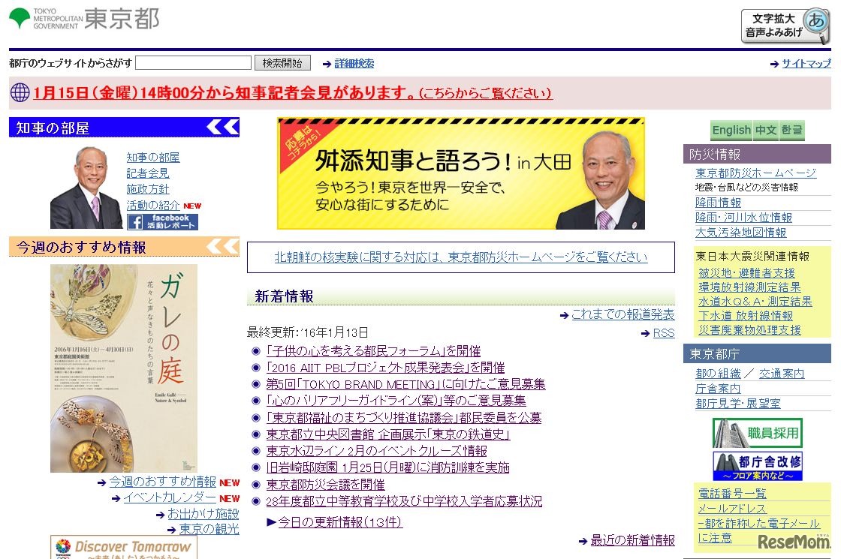Screen dimensions: 841x559
Task: Switch language to English
Action: coord(731,131)
